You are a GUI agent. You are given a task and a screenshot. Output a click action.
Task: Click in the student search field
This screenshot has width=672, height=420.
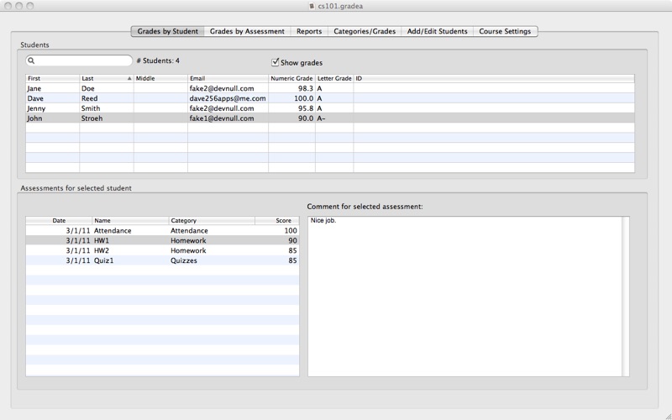[x=79, y=60]
